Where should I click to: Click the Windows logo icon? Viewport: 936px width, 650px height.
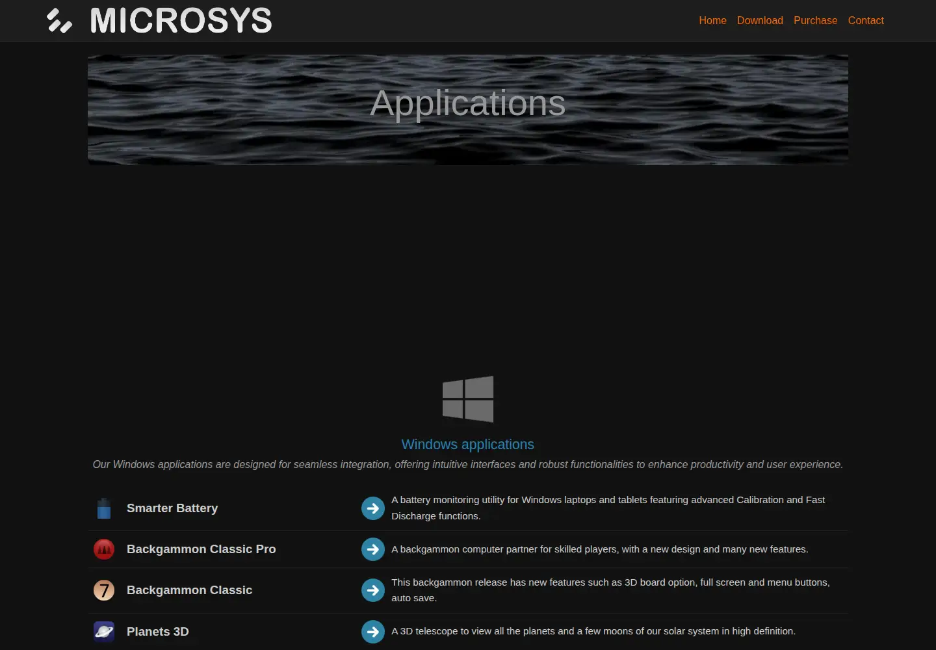tap(468, 399)
